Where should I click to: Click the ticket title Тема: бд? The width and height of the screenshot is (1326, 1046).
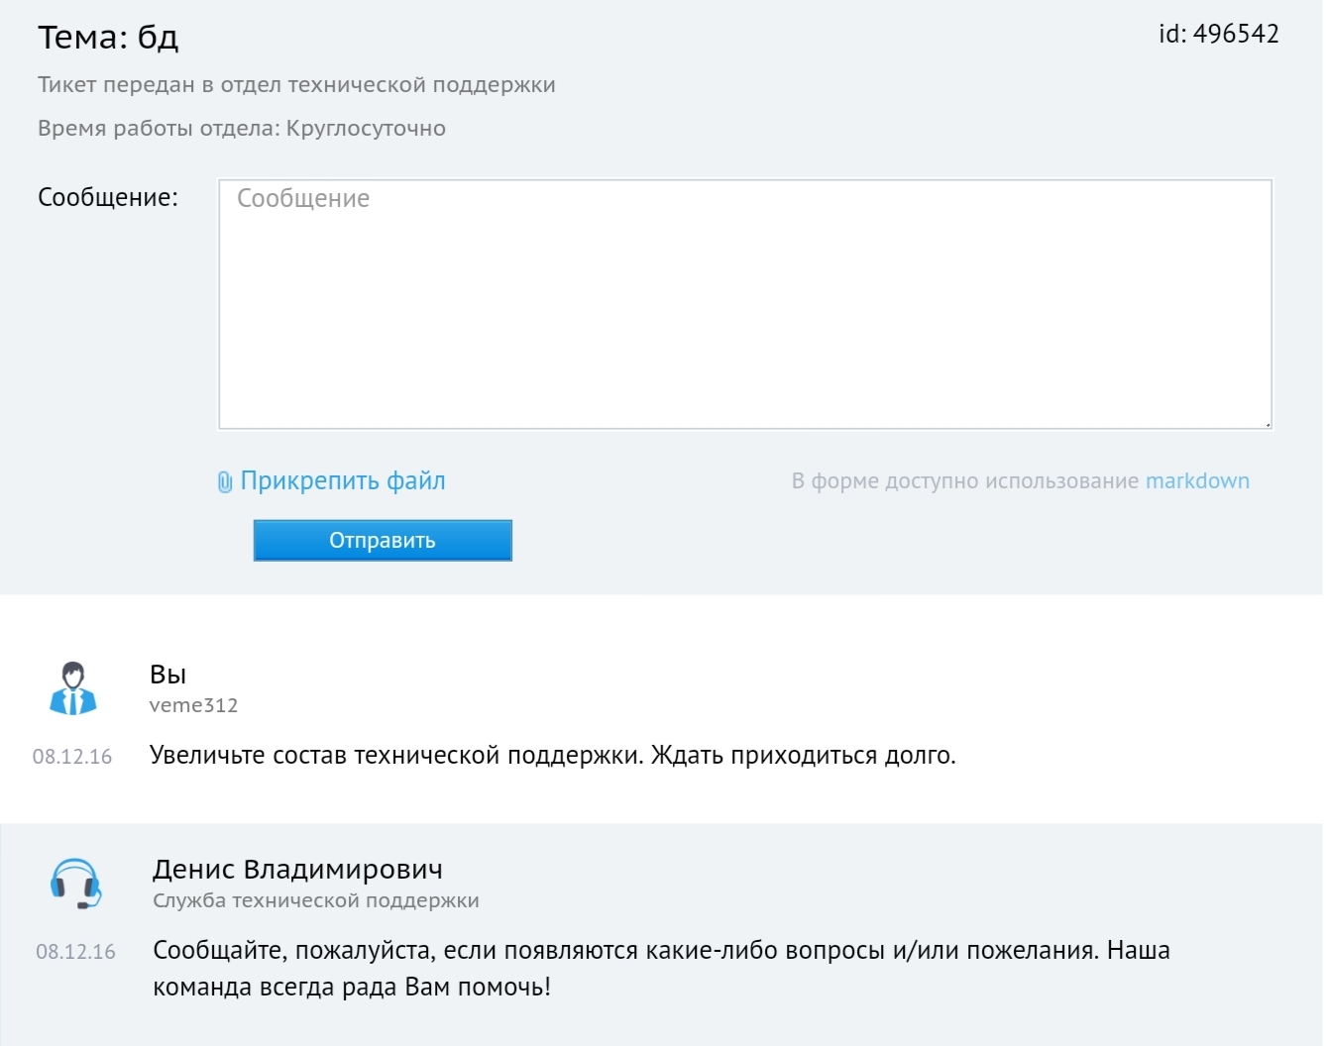(x=108, y=38)
